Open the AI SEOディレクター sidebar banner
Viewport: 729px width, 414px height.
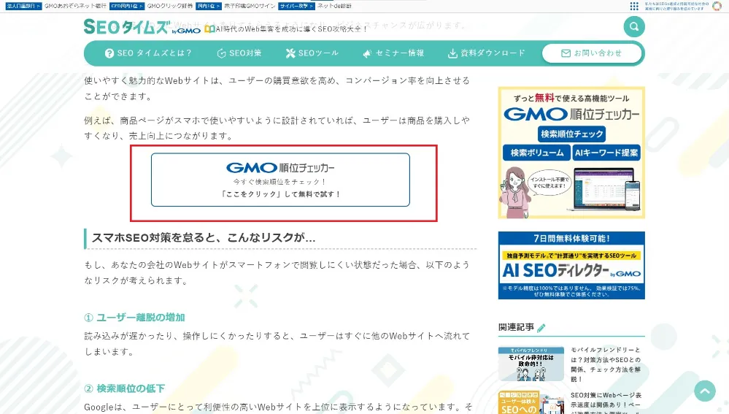click(571, 265)
